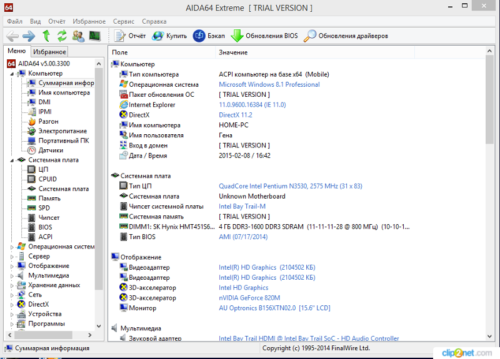Click the green Up level arrow
The height and width of the screenshot is (359, 500).
tap(46, 36)
